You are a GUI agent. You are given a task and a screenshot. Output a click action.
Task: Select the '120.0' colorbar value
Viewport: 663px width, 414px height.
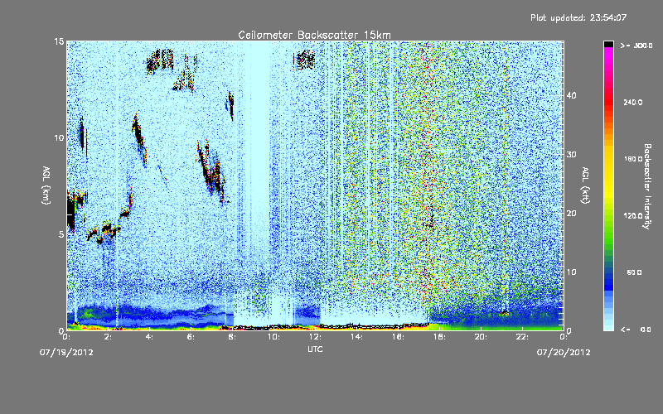tap(632, 216)
